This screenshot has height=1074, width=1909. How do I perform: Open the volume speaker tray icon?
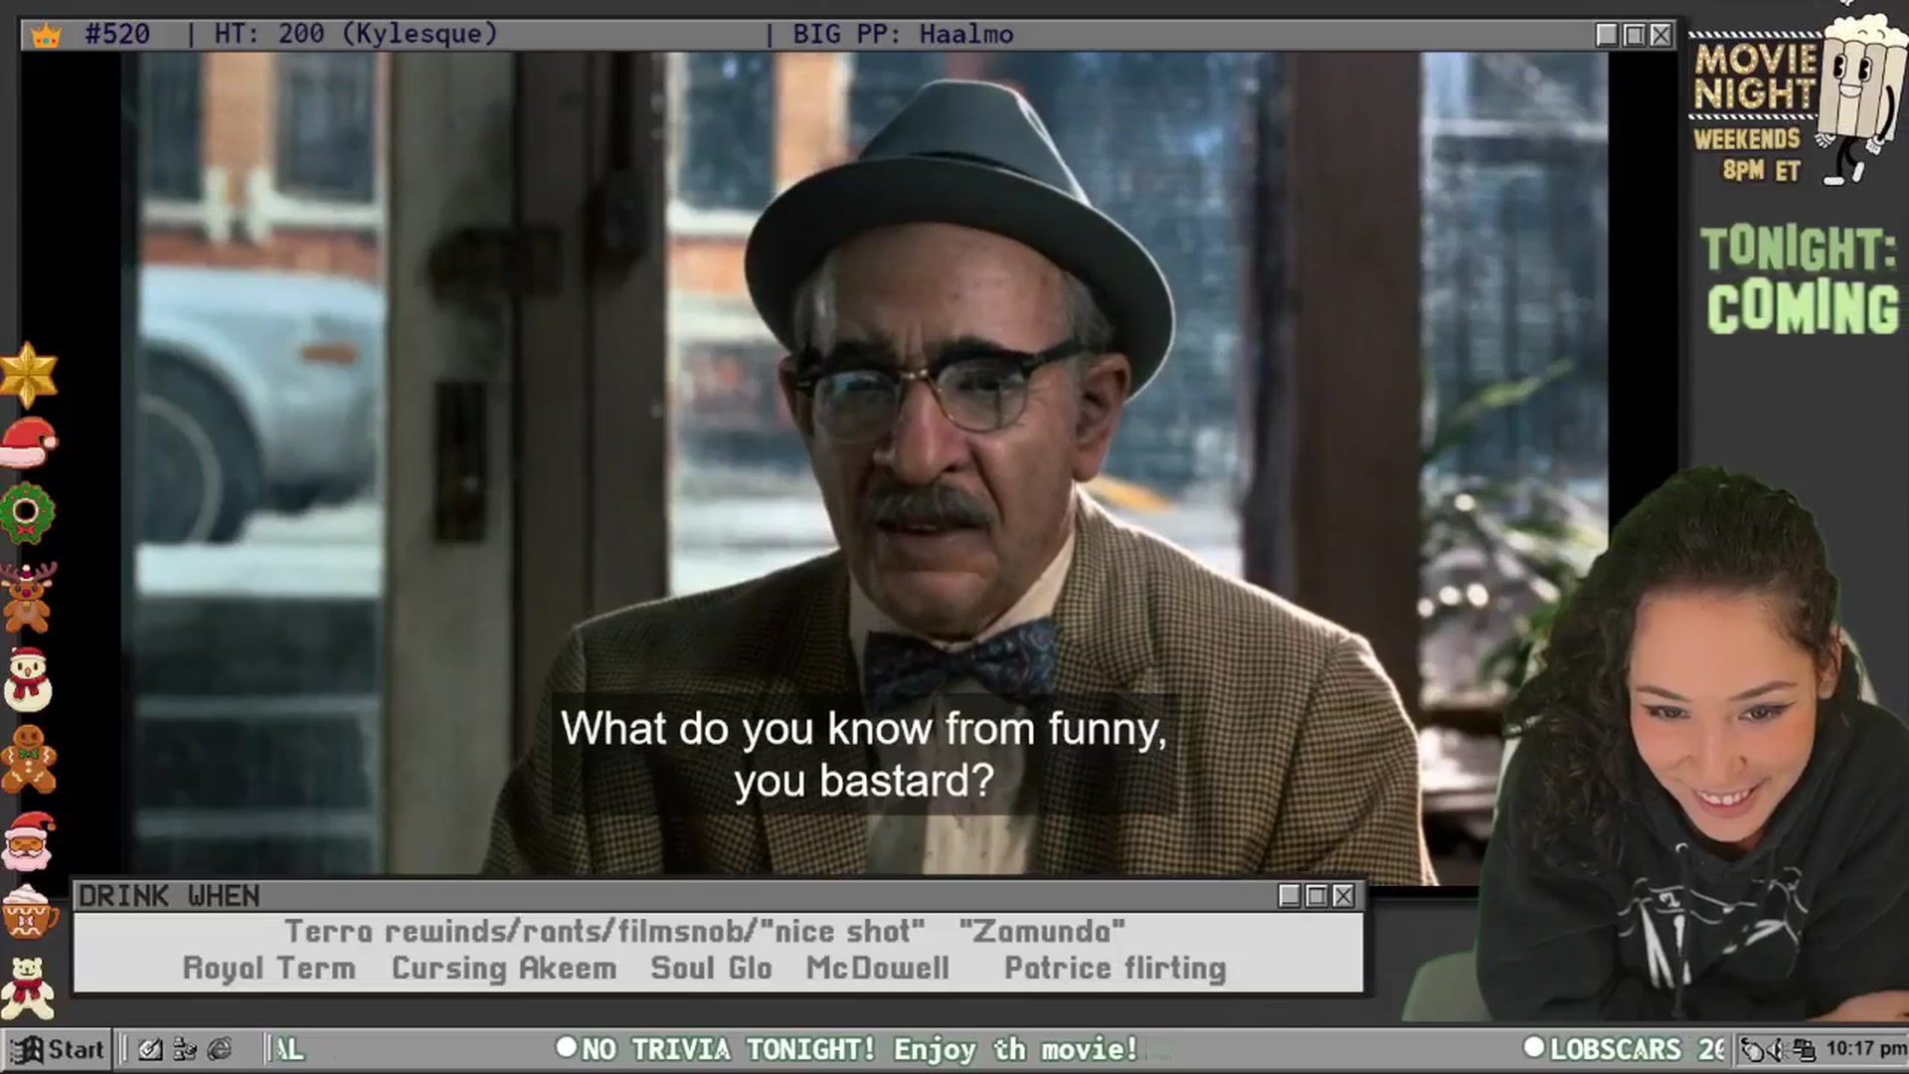click(x=1776, y=1049)
